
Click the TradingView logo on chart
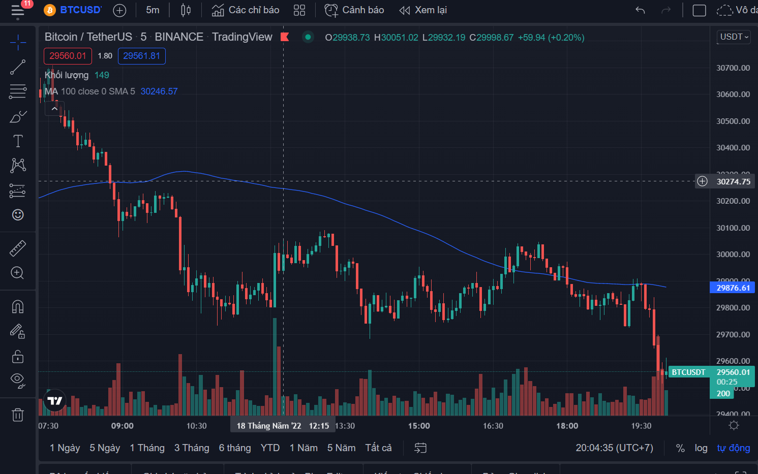(54, 401)
